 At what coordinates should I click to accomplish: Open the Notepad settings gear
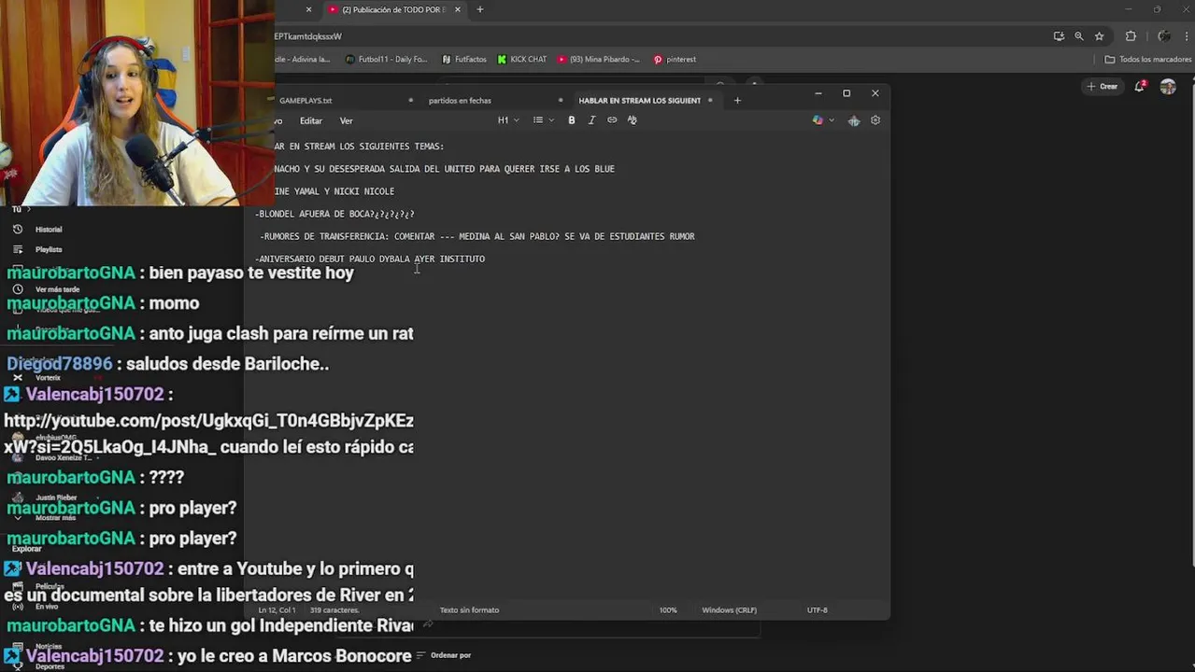coord(875,120)
